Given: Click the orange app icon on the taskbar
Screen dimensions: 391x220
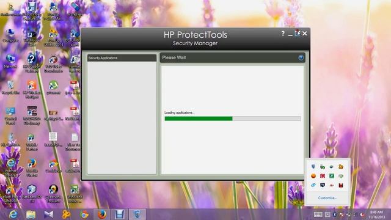Looking at the screenshot, I should click(67, 215).
